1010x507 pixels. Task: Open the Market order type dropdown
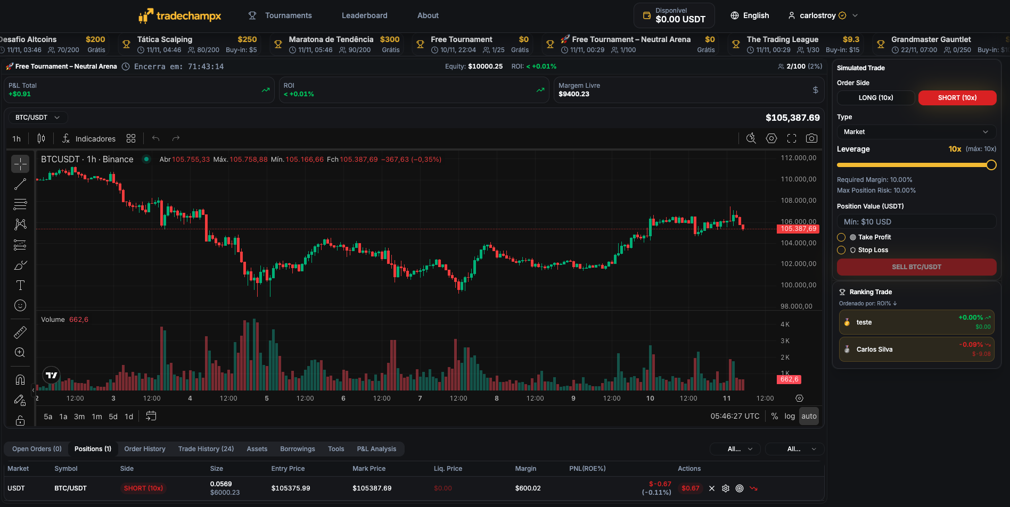pyautogui.click(x=916, y=131)
